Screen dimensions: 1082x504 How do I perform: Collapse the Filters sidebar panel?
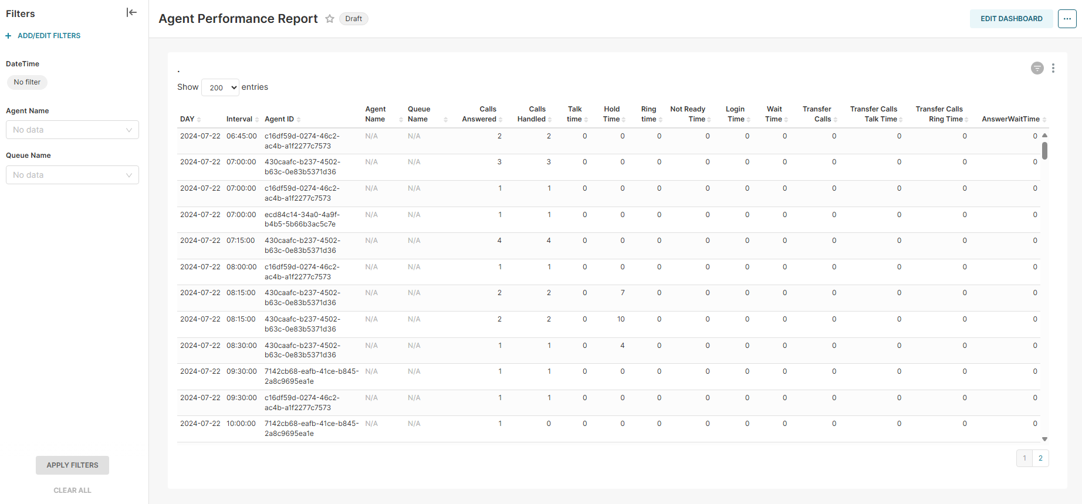(x=131, y=13)
